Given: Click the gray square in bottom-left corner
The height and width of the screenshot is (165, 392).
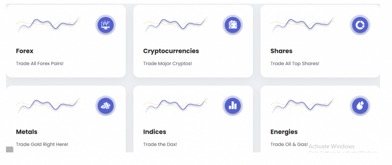Looking at the screenshot, I should [x=10, y=150].
